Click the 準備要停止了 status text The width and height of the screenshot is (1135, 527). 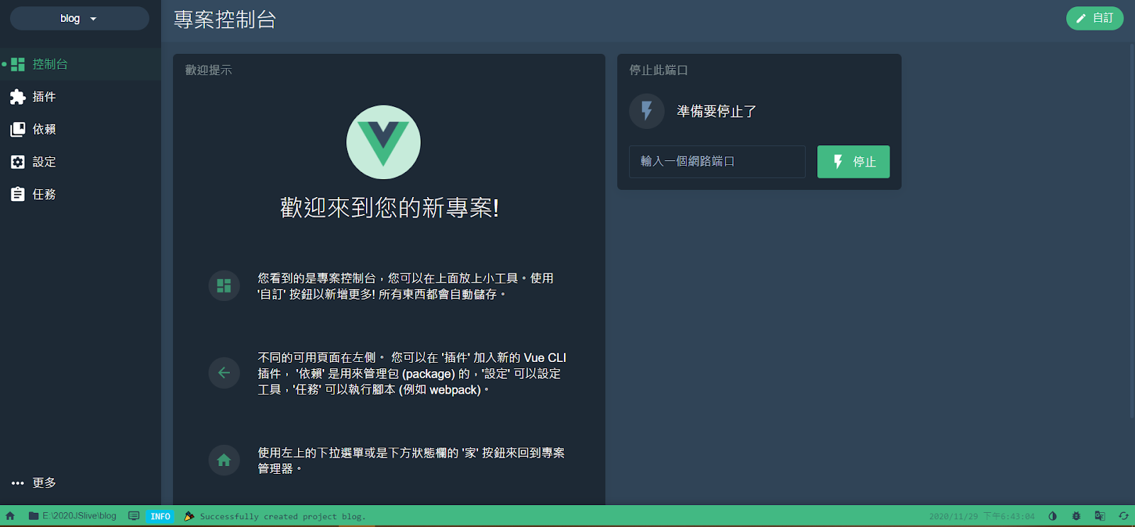[x=716, y=111]
